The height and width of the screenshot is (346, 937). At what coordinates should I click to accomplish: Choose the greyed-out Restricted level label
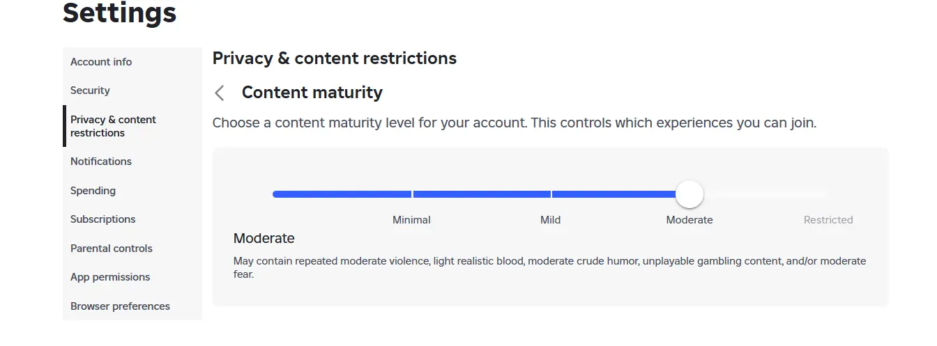(x=828, y=220)
